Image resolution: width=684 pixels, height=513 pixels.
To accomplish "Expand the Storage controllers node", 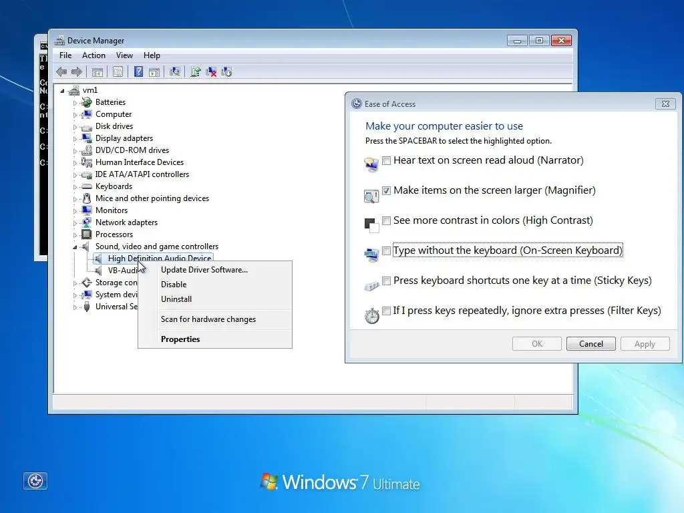I will [75, 283].
